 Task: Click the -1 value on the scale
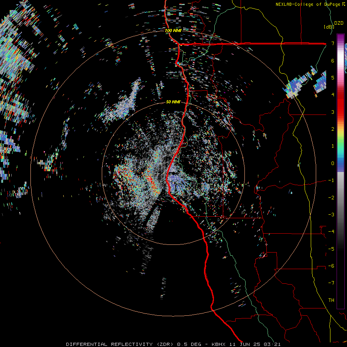[331, 180]
